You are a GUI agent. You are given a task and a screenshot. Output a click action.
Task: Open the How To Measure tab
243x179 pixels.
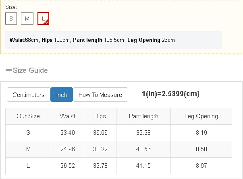[100, 95]
